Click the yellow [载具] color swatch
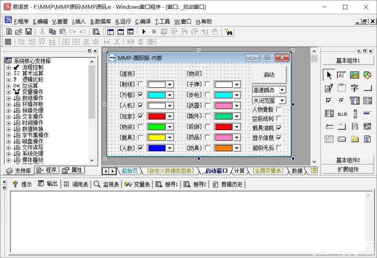Viewport: 377px width, 258px height. click(x=157, y=138)
